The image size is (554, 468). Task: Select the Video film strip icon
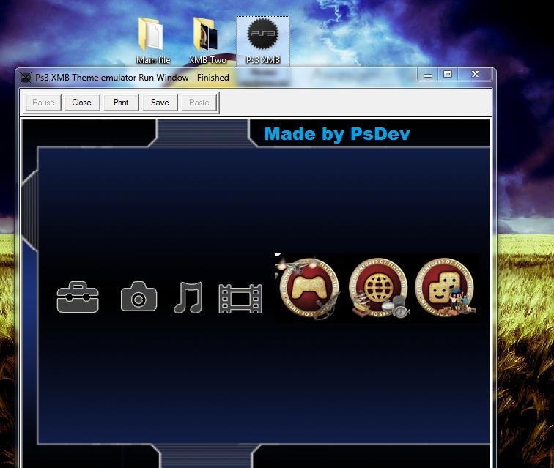coord(240,299)
